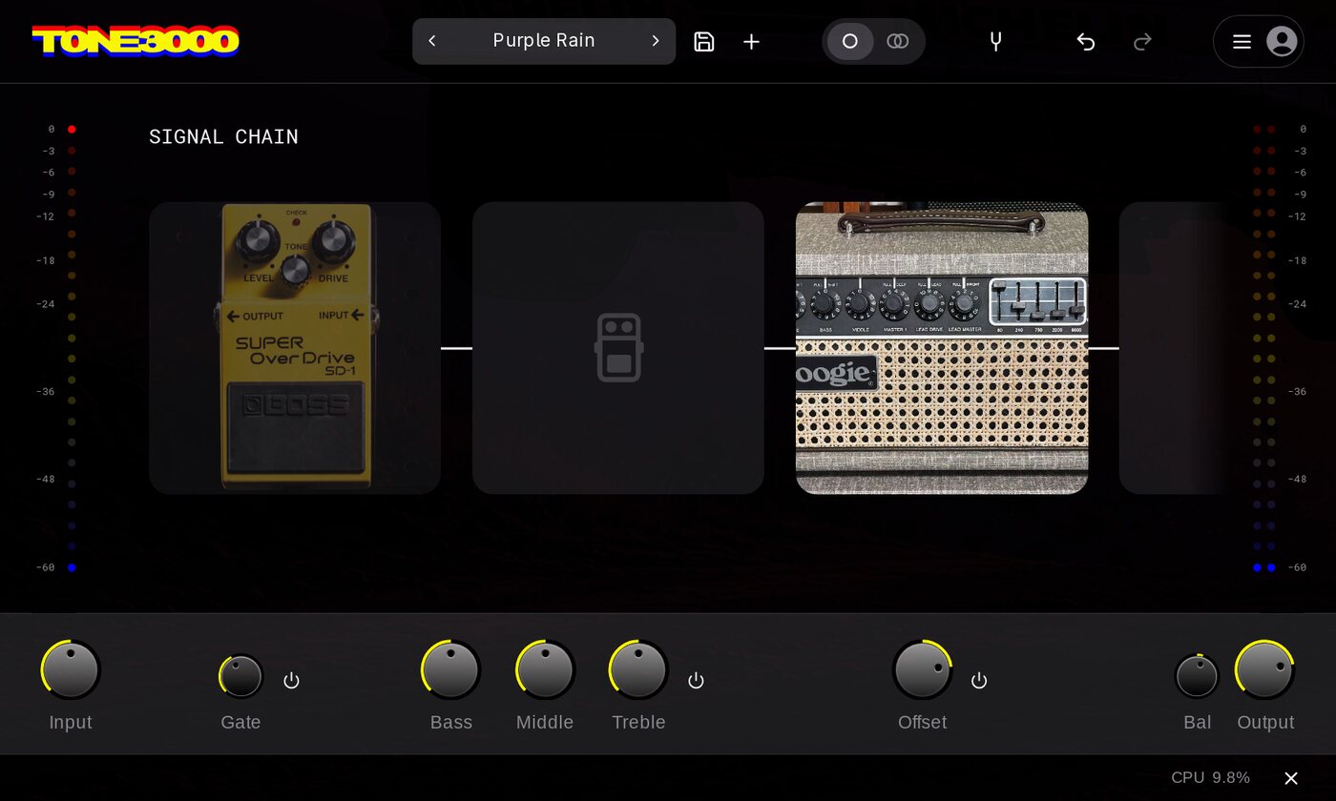This screenshot has width=1336, height=801.
Task: Click the Output label
Action: point(1265,722)
